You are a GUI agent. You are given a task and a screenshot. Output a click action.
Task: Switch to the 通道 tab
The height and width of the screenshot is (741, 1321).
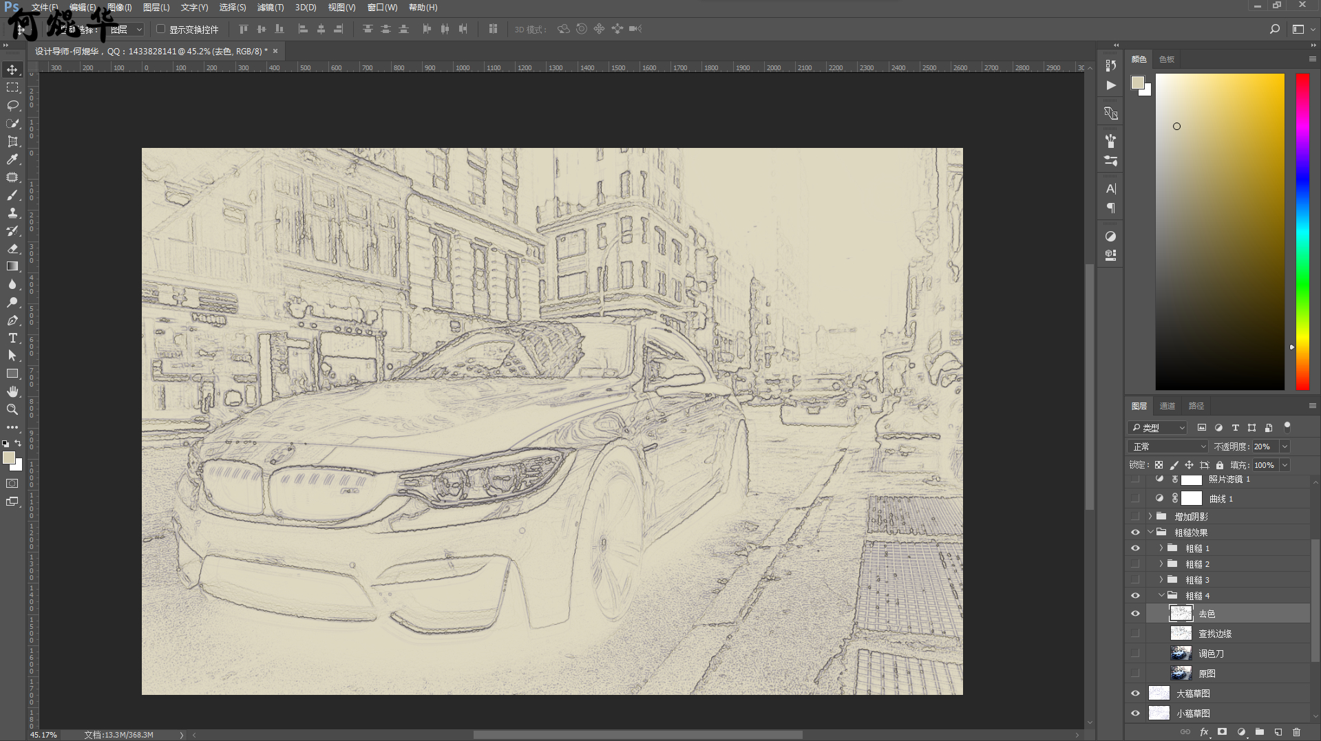click(x=1167, y=406)
